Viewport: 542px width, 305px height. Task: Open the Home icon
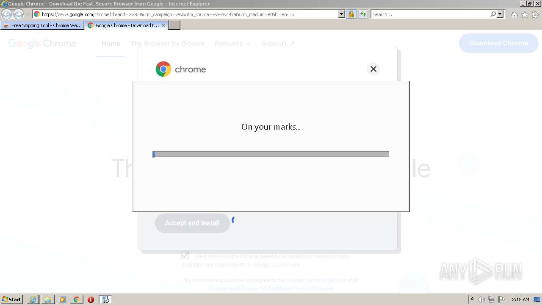[x=514, y=15]
